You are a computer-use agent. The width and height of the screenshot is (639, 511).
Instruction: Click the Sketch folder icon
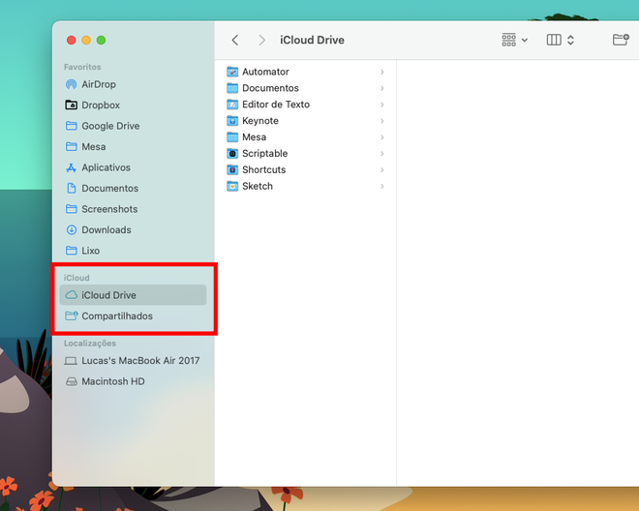(232, 186)
